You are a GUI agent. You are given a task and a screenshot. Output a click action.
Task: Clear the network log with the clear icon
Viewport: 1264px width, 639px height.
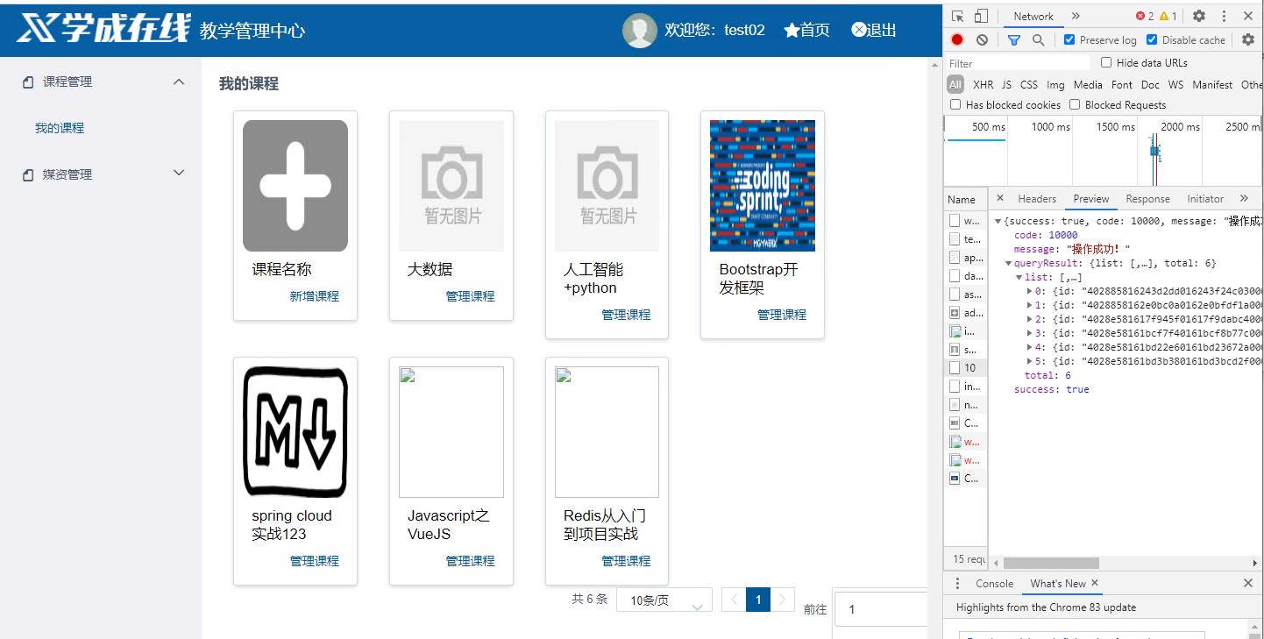(x=982, y=39)
